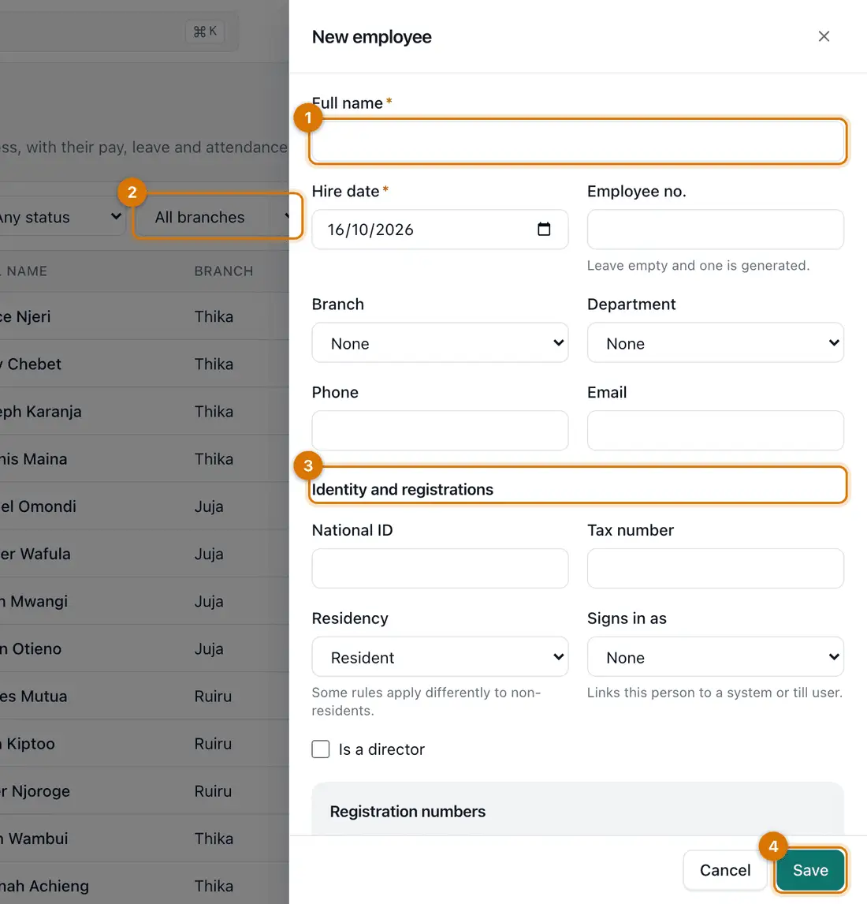Focus the Employee no. field
This screenshot has height=904, width=867.
coord(716,229)
